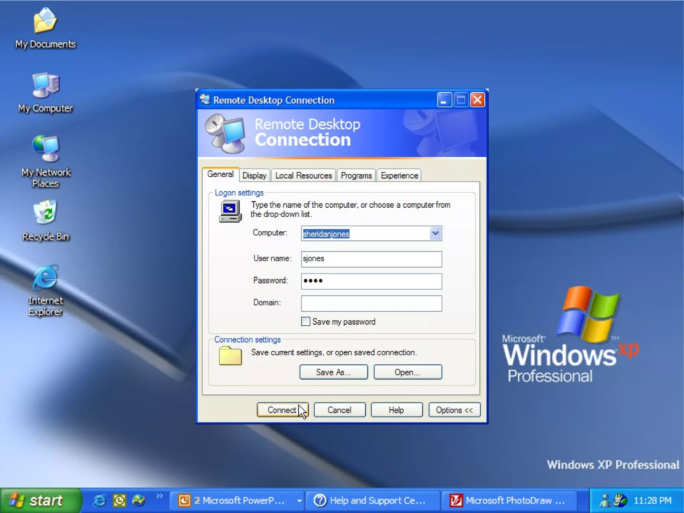
Task: Expand the quick launch chevron
Action: click(160, 496)
